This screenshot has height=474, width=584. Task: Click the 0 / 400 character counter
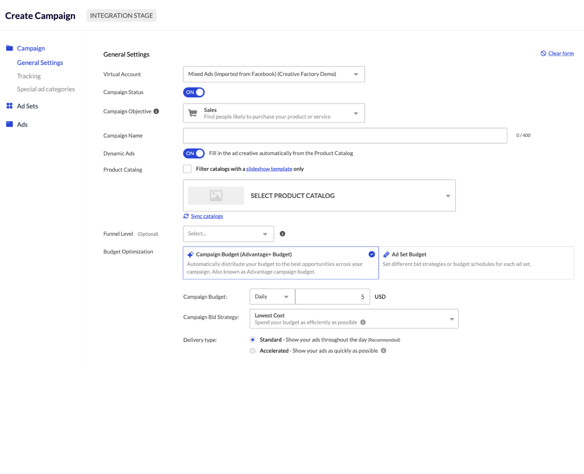pos(523,135)
